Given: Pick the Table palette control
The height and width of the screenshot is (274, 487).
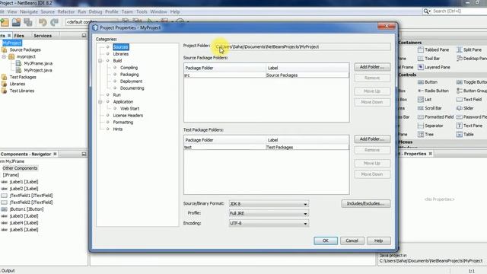Looking at the screenshot, I should coord(465,135).
